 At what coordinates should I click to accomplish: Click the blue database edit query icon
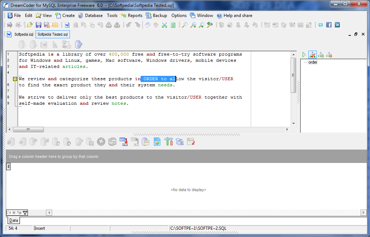pos(78,44)
